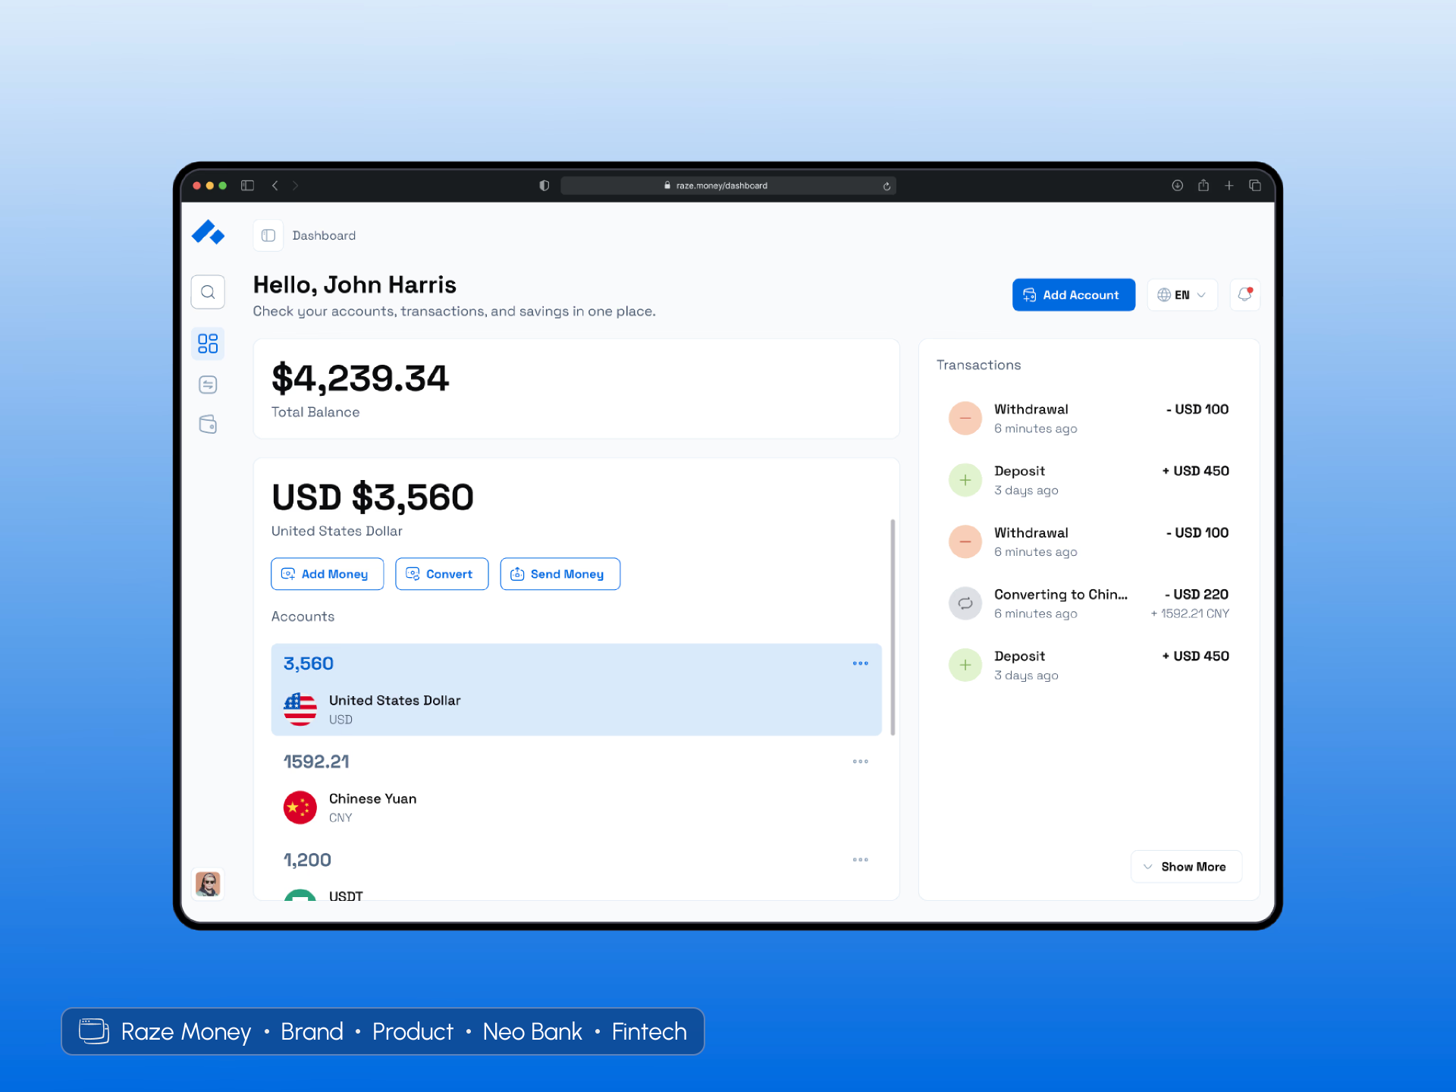The height and width of the screenshot is (1092, 1456).
Task: Toggle the sidebar panel button beside Dashboard
Action: click(x=268, y=235)
